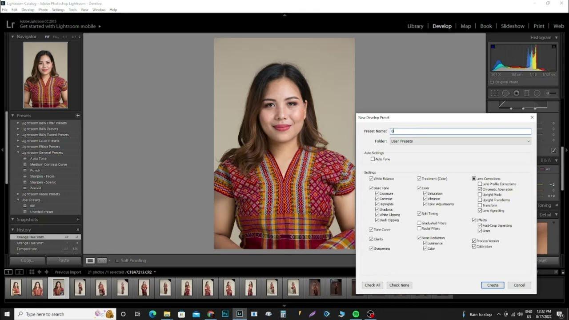Select the Crop Overlay tool
569x320 pixels.
point(494,93)
